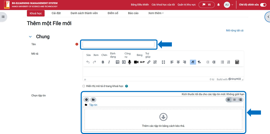Click Build with tinyMCE link

229,79
